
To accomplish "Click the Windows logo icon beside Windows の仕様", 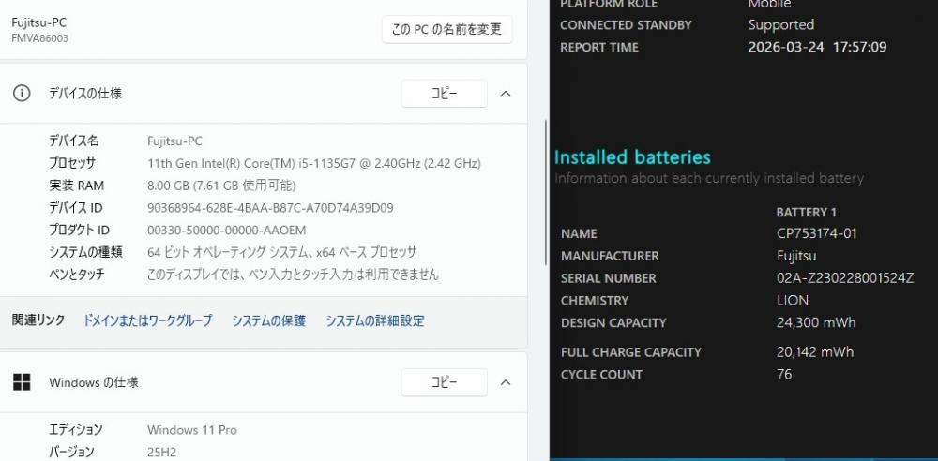I will tap(22, 382).
